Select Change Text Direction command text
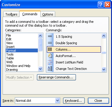The image size is (112, 107). tap(71, 69)
